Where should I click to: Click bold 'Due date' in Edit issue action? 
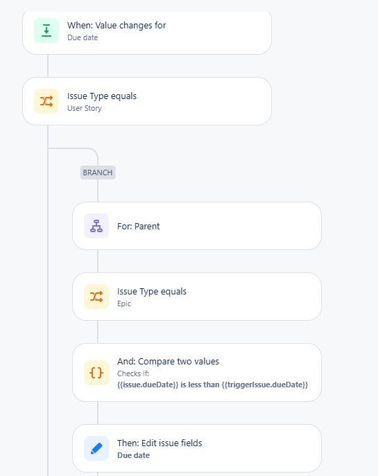(x=133, y=455)
